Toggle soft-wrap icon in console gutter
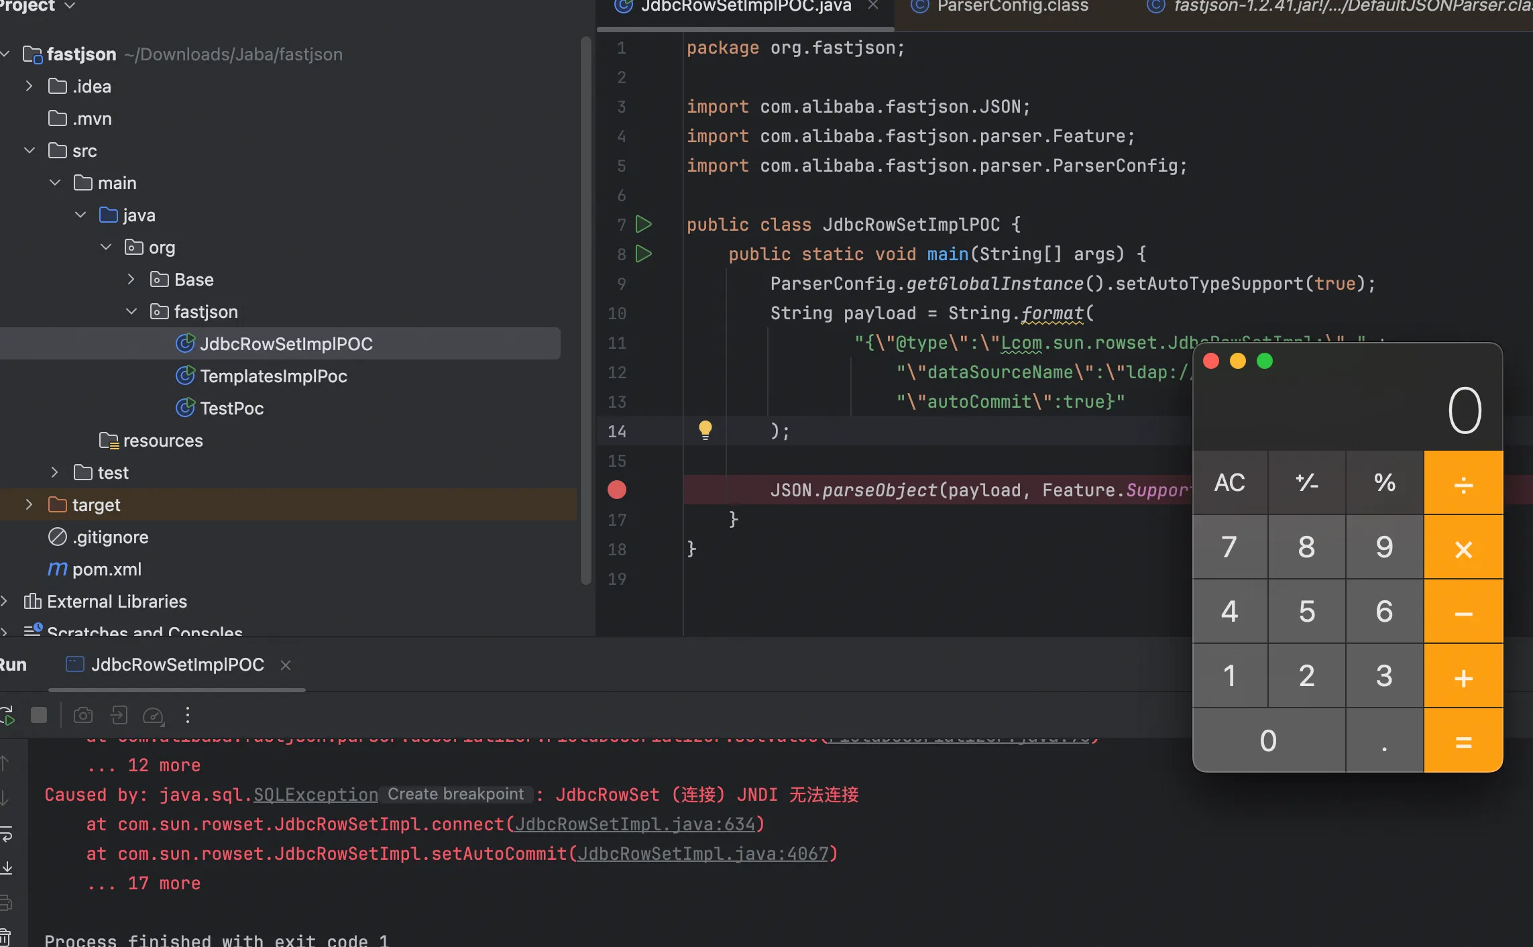This screenshot has width=1533, height=947. tap(6, 834)
